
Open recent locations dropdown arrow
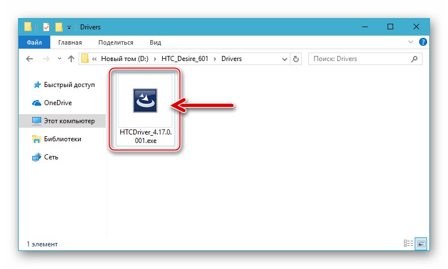click(59, 59)
